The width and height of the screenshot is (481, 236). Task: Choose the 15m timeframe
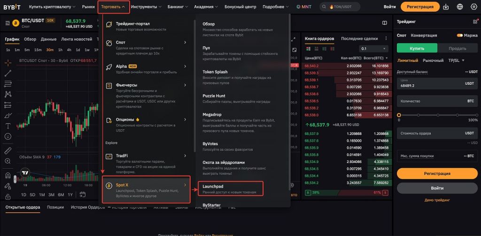click(x=38, y=50)
